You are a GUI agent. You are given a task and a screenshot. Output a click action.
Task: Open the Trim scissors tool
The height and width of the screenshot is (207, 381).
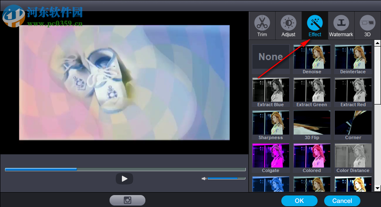click(262, 26)
